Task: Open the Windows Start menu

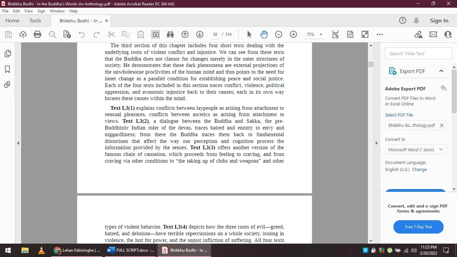Action: click(x=8, y=250)
